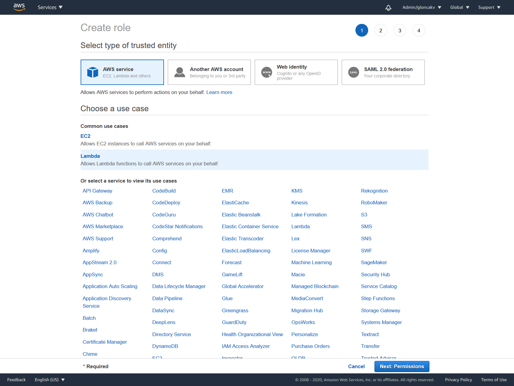Select Lambda in the service list
The width and height of the screenshot is (514, 386).
click(x=300, y=226)
